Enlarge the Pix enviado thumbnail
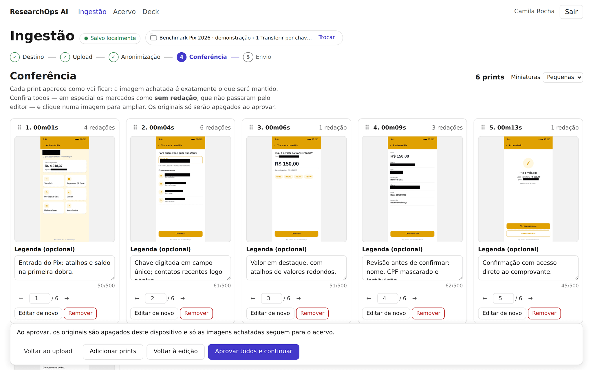This screenshot has height=370, width=593. click(x=528, y=189)
